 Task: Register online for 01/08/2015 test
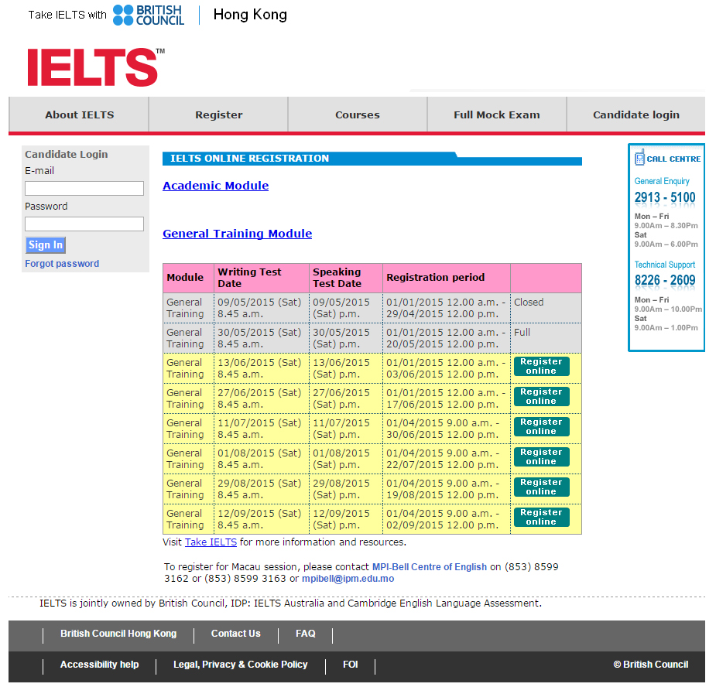coord(542,456)
